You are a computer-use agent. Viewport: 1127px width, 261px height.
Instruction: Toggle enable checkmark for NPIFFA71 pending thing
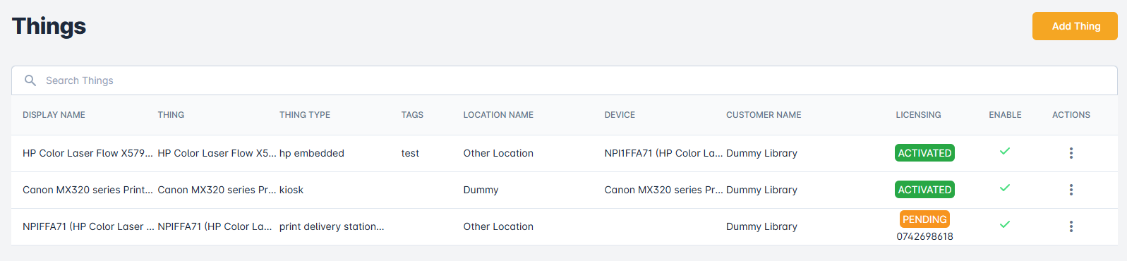tap(1005, 224)
